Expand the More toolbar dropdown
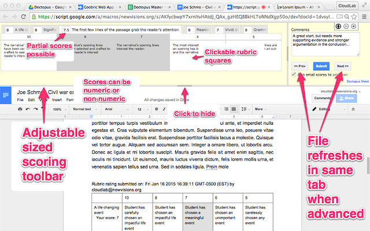370x231 pixels. 261,109
